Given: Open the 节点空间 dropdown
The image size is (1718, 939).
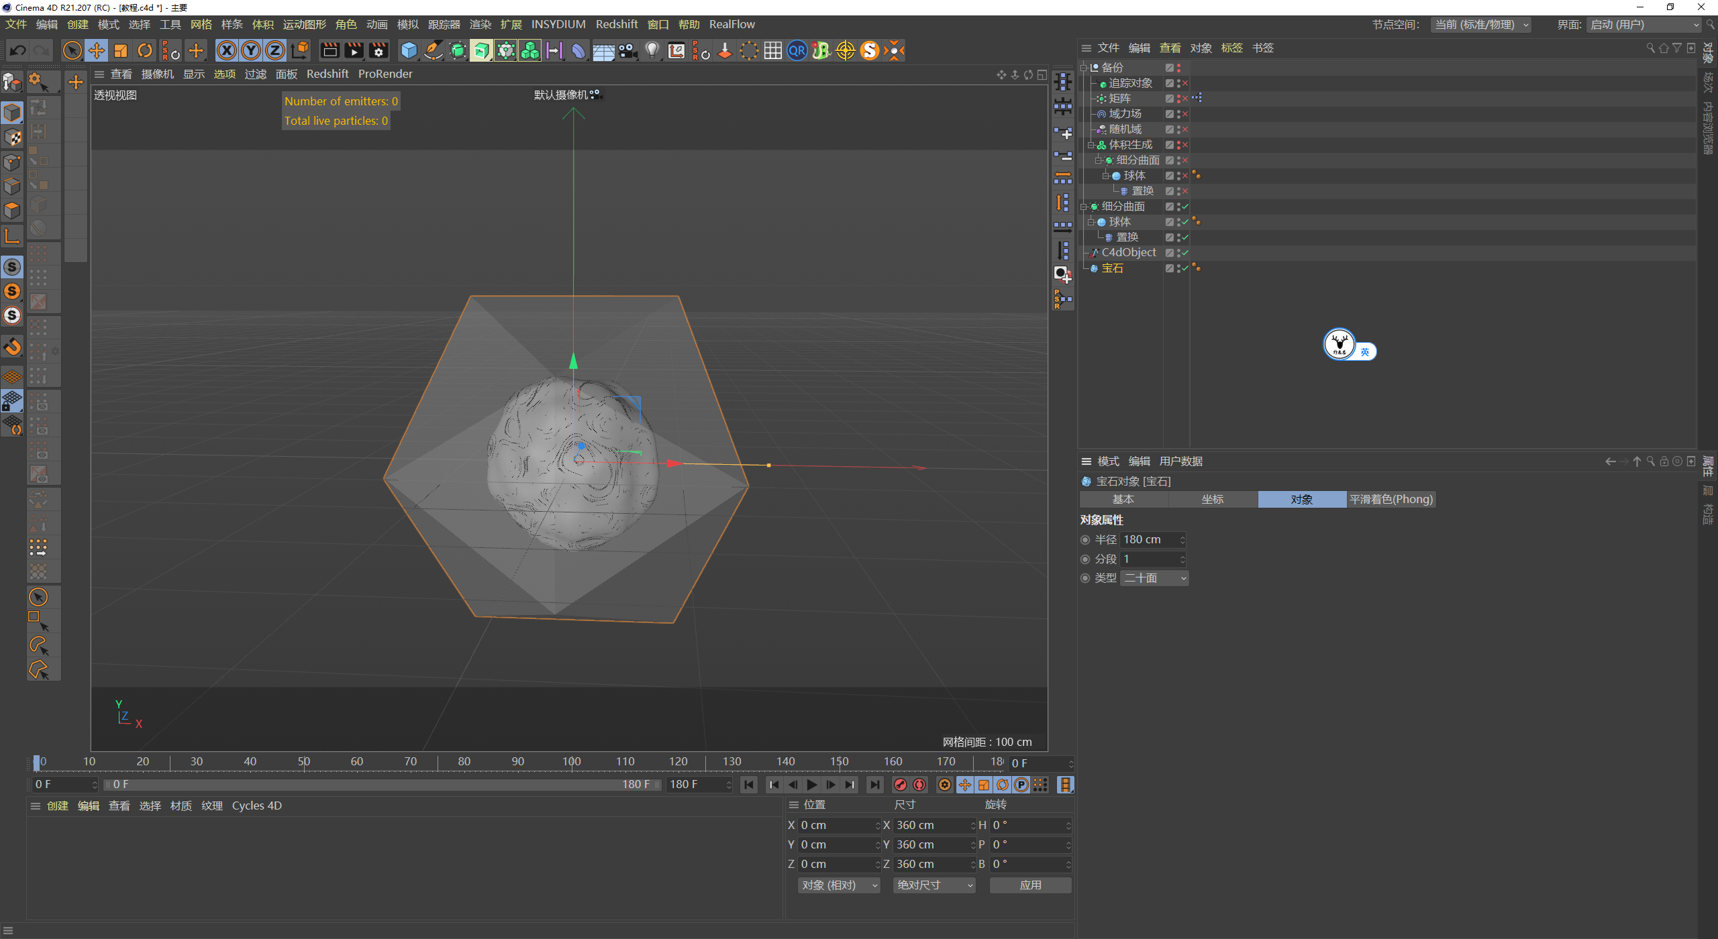Looking at the screenshot, I should click(1481, 25).
